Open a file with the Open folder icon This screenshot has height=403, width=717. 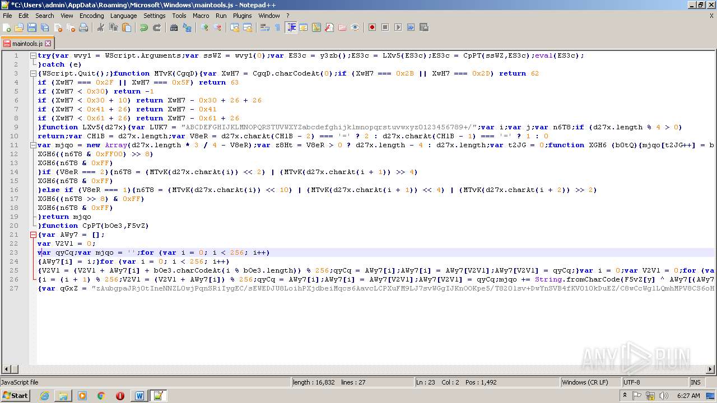tap(20, 27)
